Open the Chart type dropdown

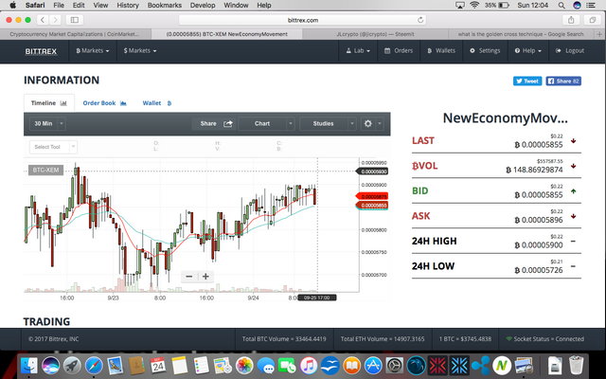(x=266, y=124)
